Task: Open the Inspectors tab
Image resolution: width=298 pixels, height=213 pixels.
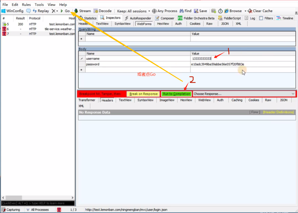Action: (x=110, y=18)
